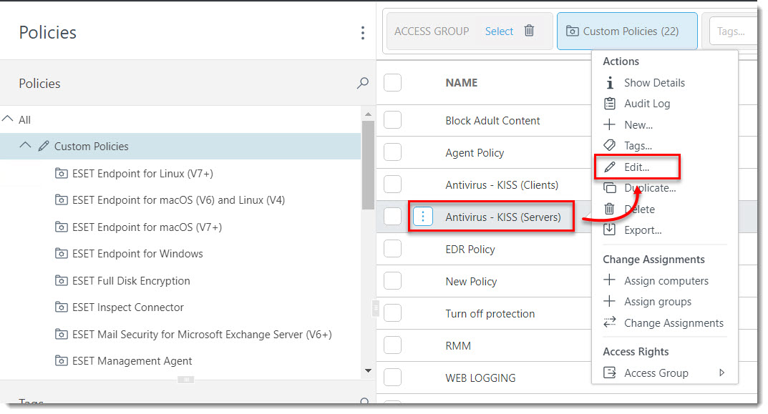This screenshot has height=414, width=768.
Task: Select ESET Endpoint for macOS (V6) and Linux (V4)
Action: pos(178,200)
